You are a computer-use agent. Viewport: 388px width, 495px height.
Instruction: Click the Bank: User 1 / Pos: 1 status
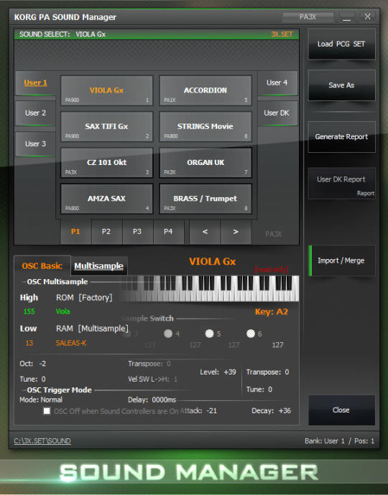(340, 441)
